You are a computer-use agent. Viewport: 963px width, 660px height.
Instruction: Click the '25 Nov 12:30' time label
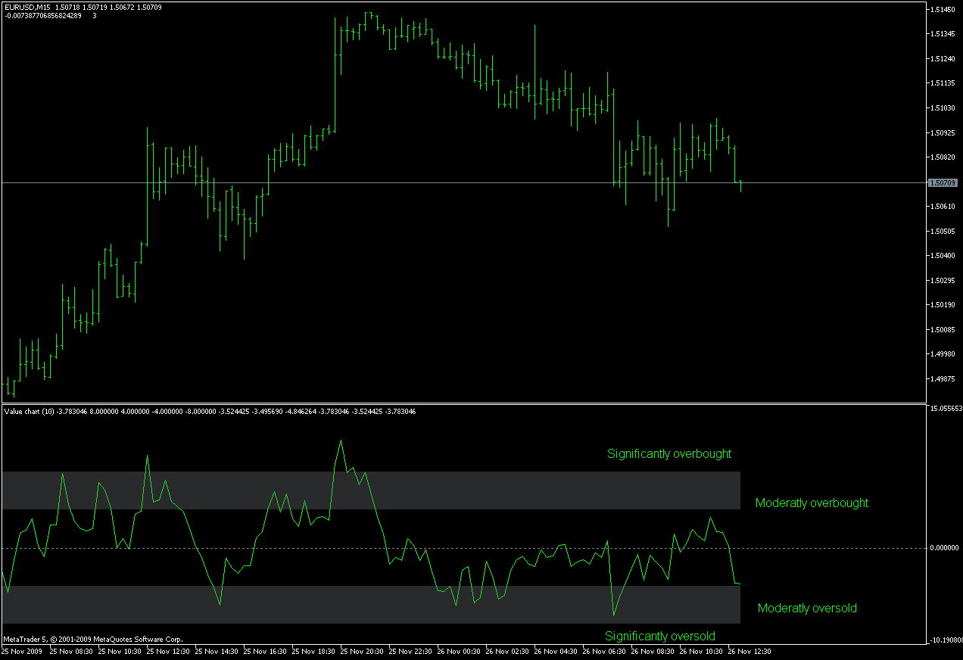point(169,651)
